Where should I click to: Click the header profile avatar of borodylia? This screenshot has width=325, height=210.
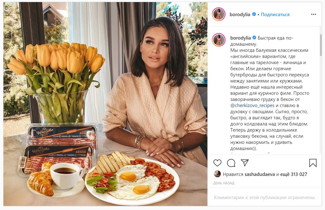coord(219,14)
